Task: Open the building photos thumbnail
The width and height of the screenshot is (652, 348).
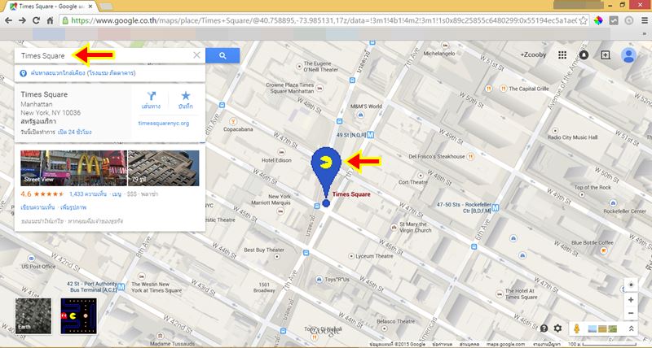Action: point(164,168)
